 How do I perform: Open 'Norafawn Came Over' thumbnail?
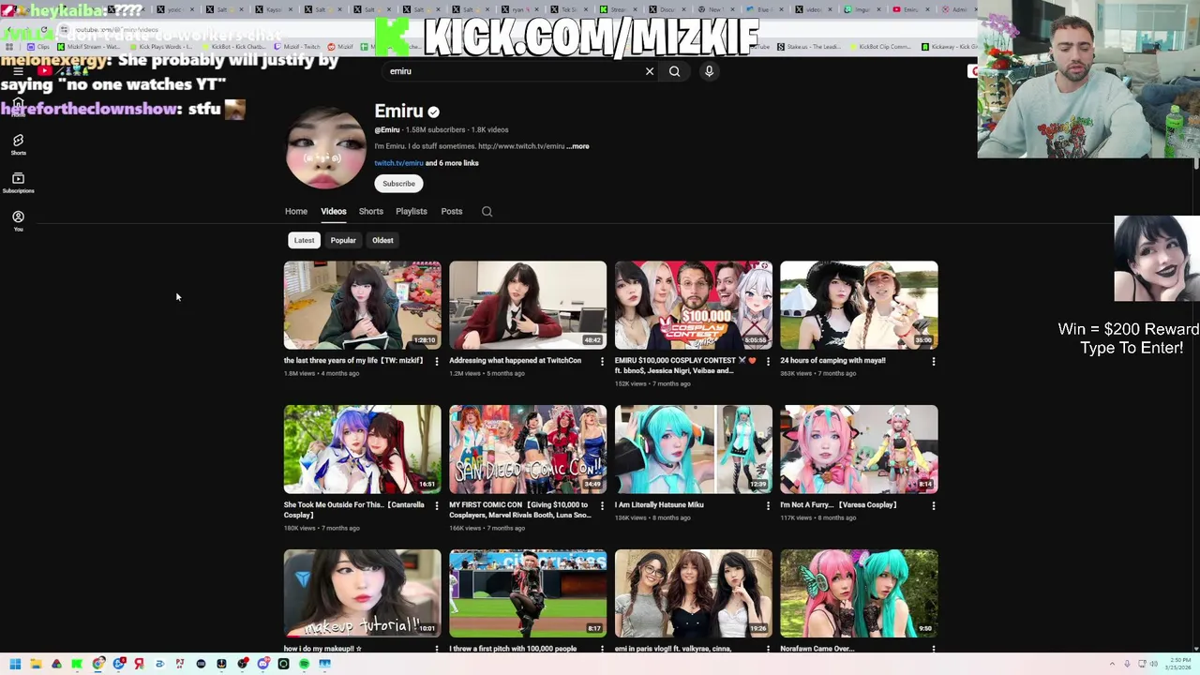click(859, 593)
